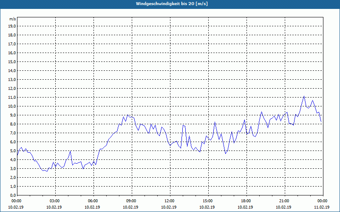This screenshot has width=340, height=212.
Task: Click the "7,0" y-axis label
Action: tap(13, 133)
